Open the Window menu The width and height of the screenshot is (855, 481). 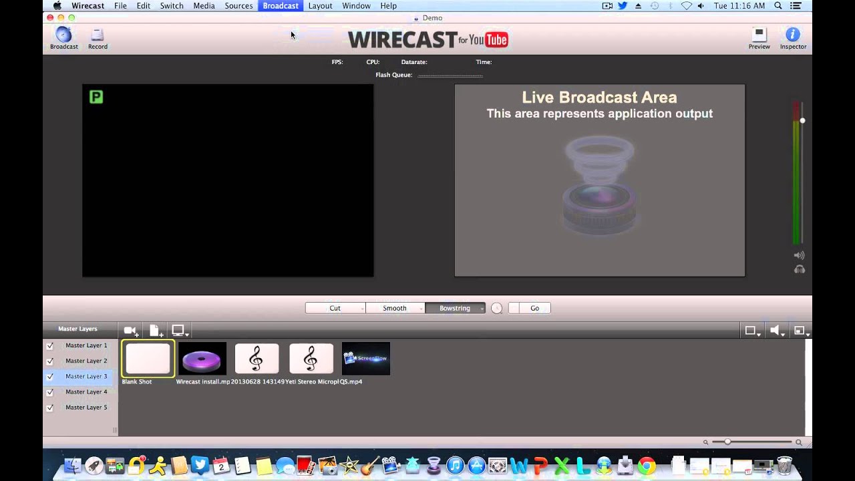pyautogui.click(x=356, y=5)
